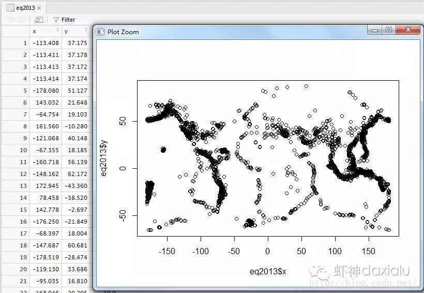Click row number 12 in data viewer
The image size is (424, 293).
(23, 174)
